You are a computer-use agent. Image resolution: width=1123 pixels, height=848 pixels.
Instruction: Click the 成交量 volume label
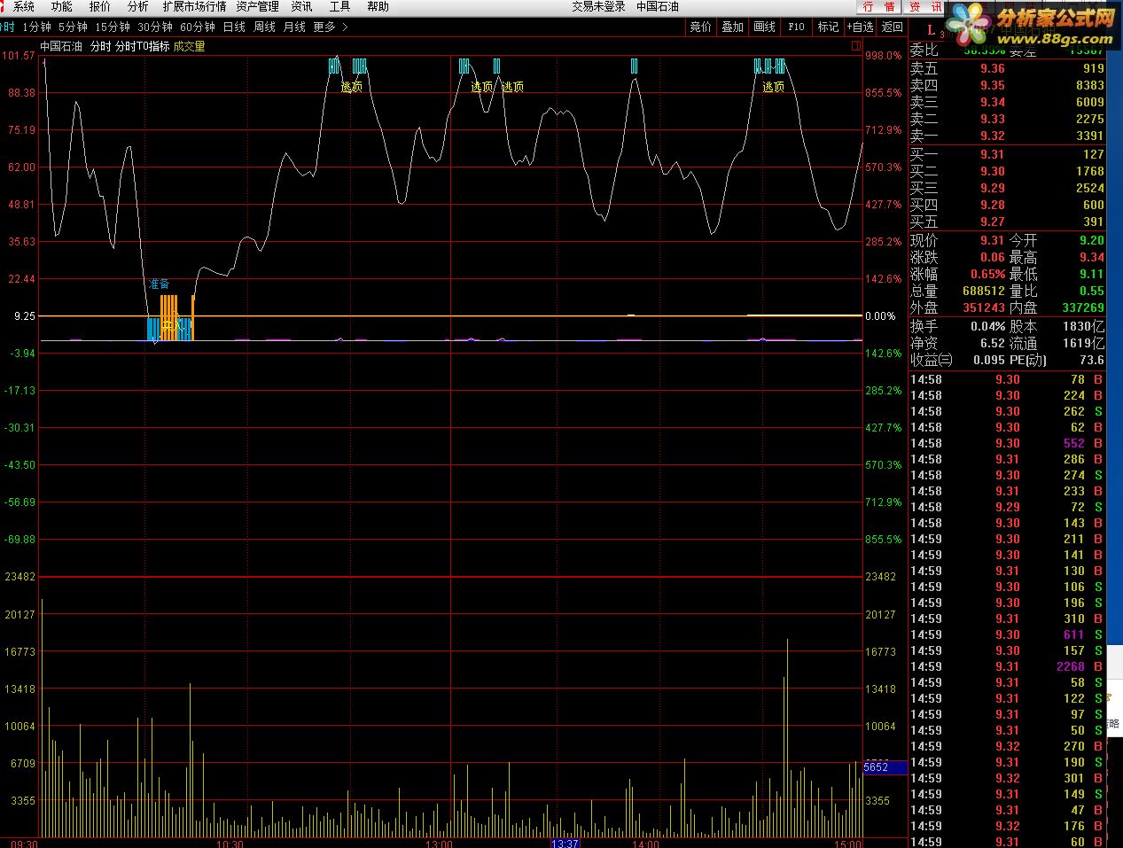(189, 46)
